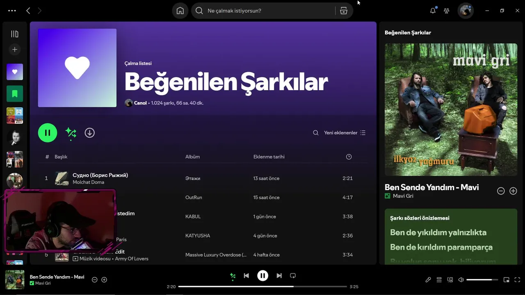Open the album KABUL
The image size is (525, 295).
coord(193,216)
